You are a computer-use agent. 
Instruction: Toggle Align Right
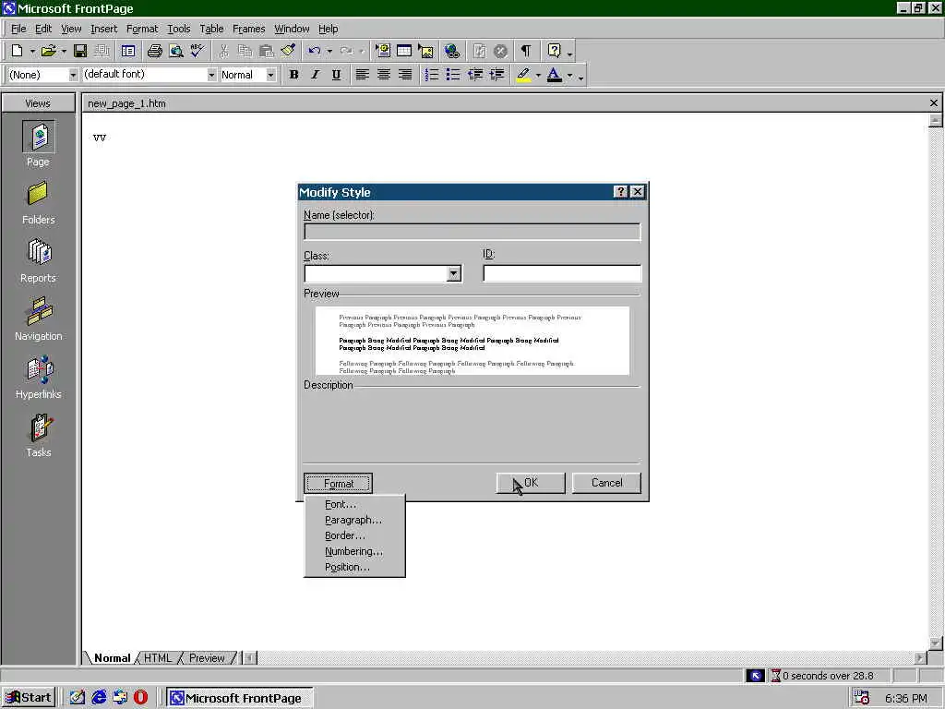(405, 75)
